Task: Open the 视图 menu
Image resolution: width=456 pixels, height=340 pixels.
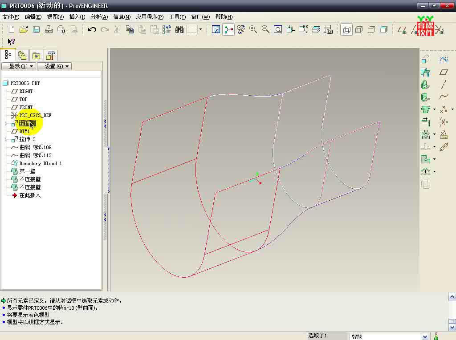Action: point(55,17)
